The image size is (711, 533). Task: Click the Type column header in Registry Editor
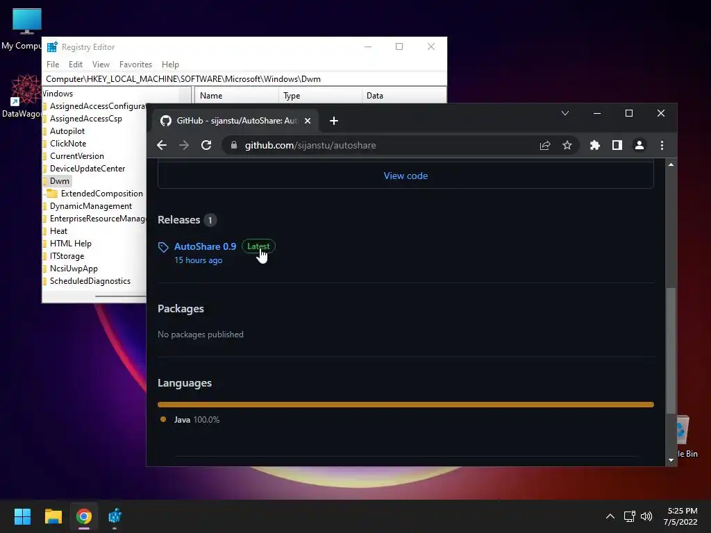pos(320,96)
